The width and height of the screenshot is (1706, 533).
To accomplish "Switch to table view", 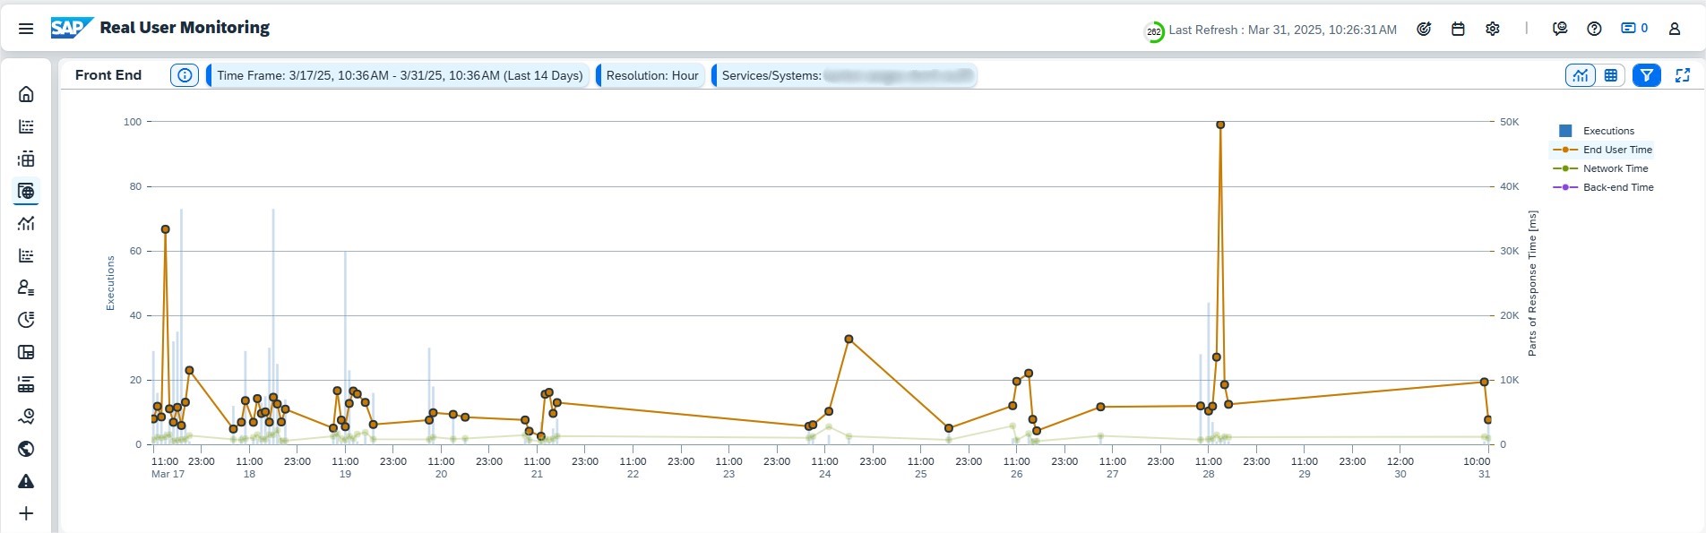I will point(1611,75).
